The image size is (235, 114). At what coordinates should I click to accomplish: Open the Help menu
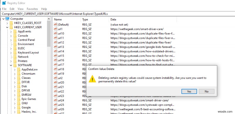pyautogui.click(x=44, y=9)
